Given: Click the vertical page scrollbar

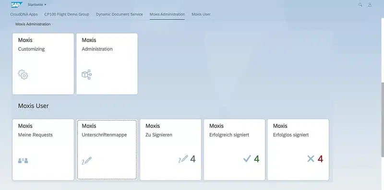Looking at the screenshot, I should tap(383, 120).
